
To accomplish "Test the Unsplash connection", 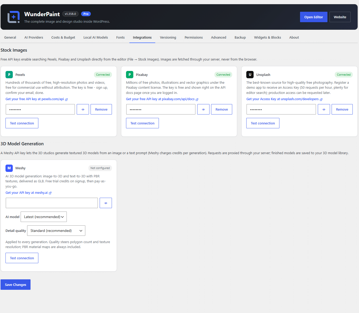I will coord(263,123).
